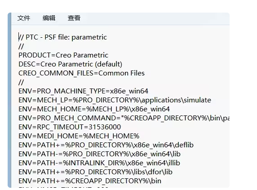Click the ENV=RPC_TIMEOUT=31536000 line
The width and height of the screenshot is (257, 190).
point(70,127)
